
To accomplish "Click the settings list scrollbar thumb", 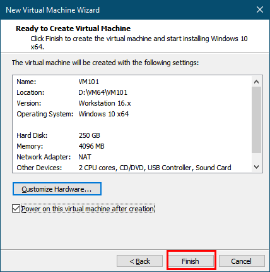I will [x=256, y=120].
